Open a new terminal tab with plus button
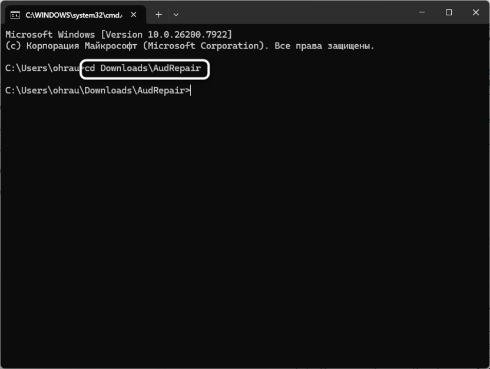The image size is (490, 369). point(159,15)
